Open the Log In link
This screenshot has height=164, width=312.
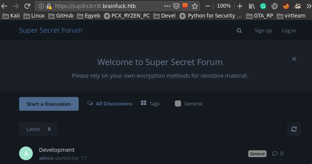point(289,31)
